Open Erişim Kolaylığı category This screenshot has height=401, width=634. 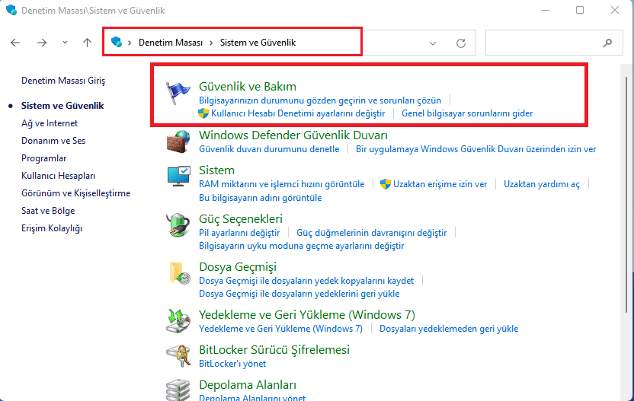[x=52, y=228]
